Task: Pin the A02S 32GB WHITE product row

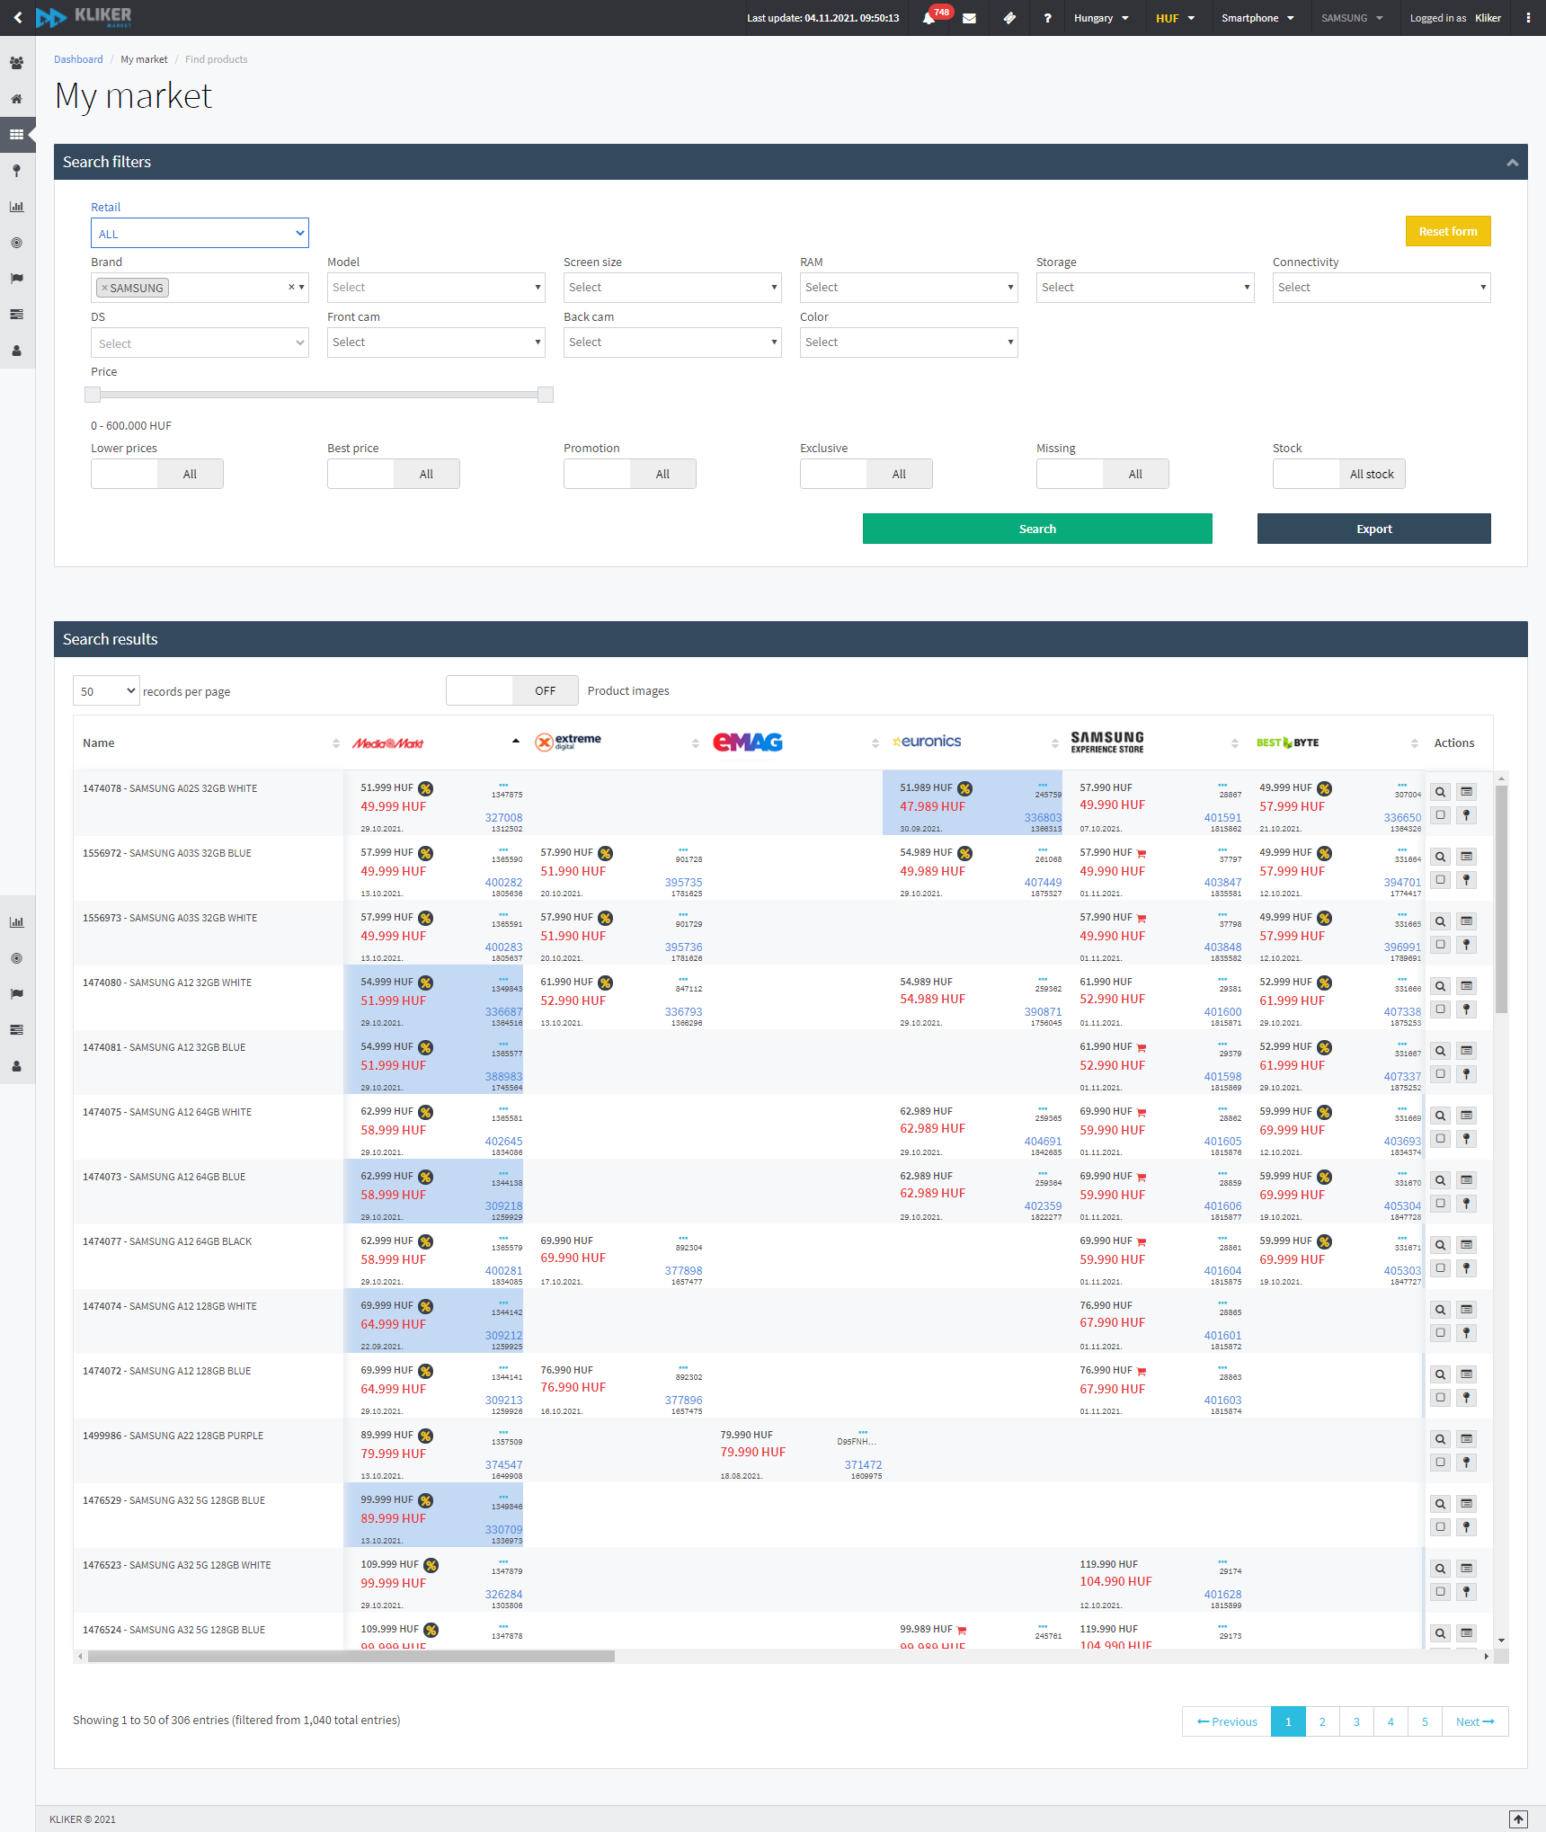Action: (1466, 815)
